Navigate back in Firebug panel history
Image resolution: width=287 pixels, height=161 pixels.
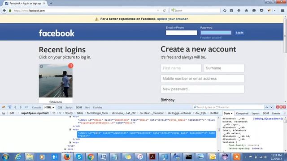(x=15, y=107)
